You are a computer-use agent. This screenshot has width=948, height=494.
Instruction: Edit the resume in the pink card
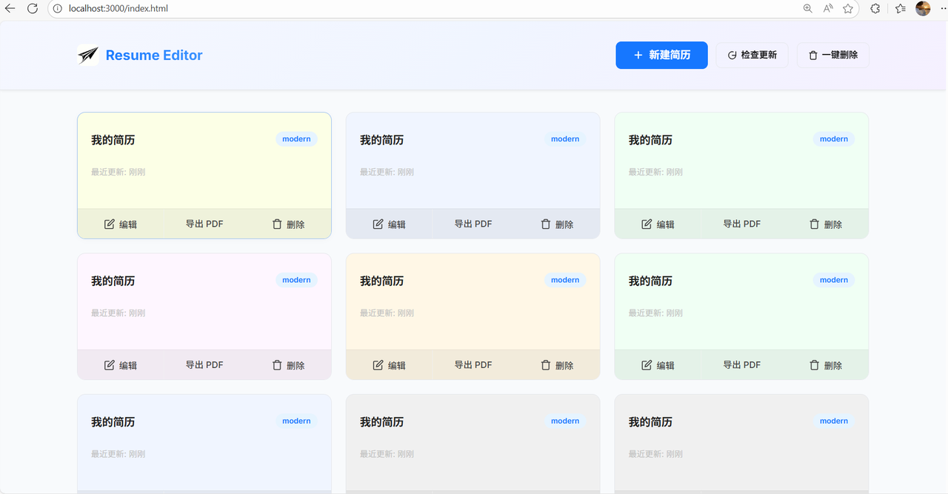coord(120,365)
